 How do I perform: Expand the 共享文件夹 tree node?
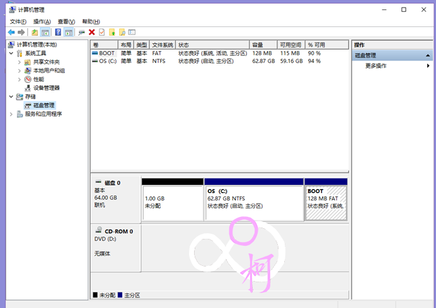(19, 62)
